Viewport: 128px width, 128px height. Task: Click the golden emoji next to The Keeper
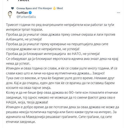54,8
